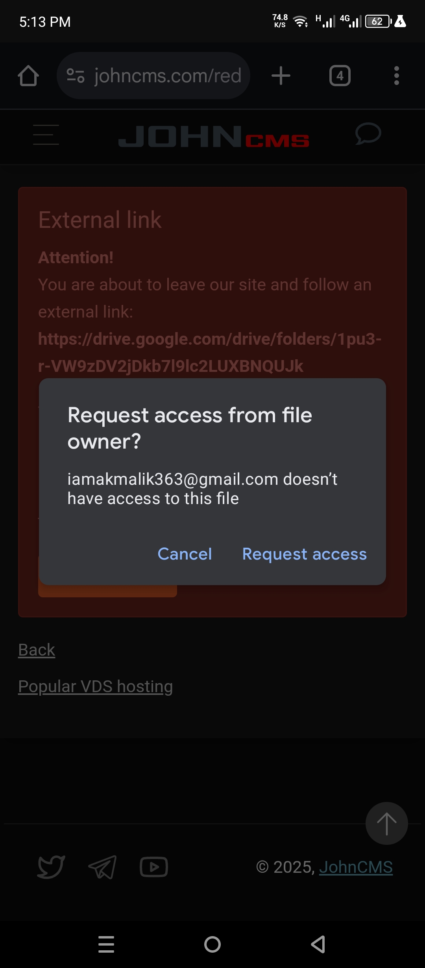Viewport: 425px width, 968px height.
Task: Click the JohnCMS logo
Action: point(214,137)
